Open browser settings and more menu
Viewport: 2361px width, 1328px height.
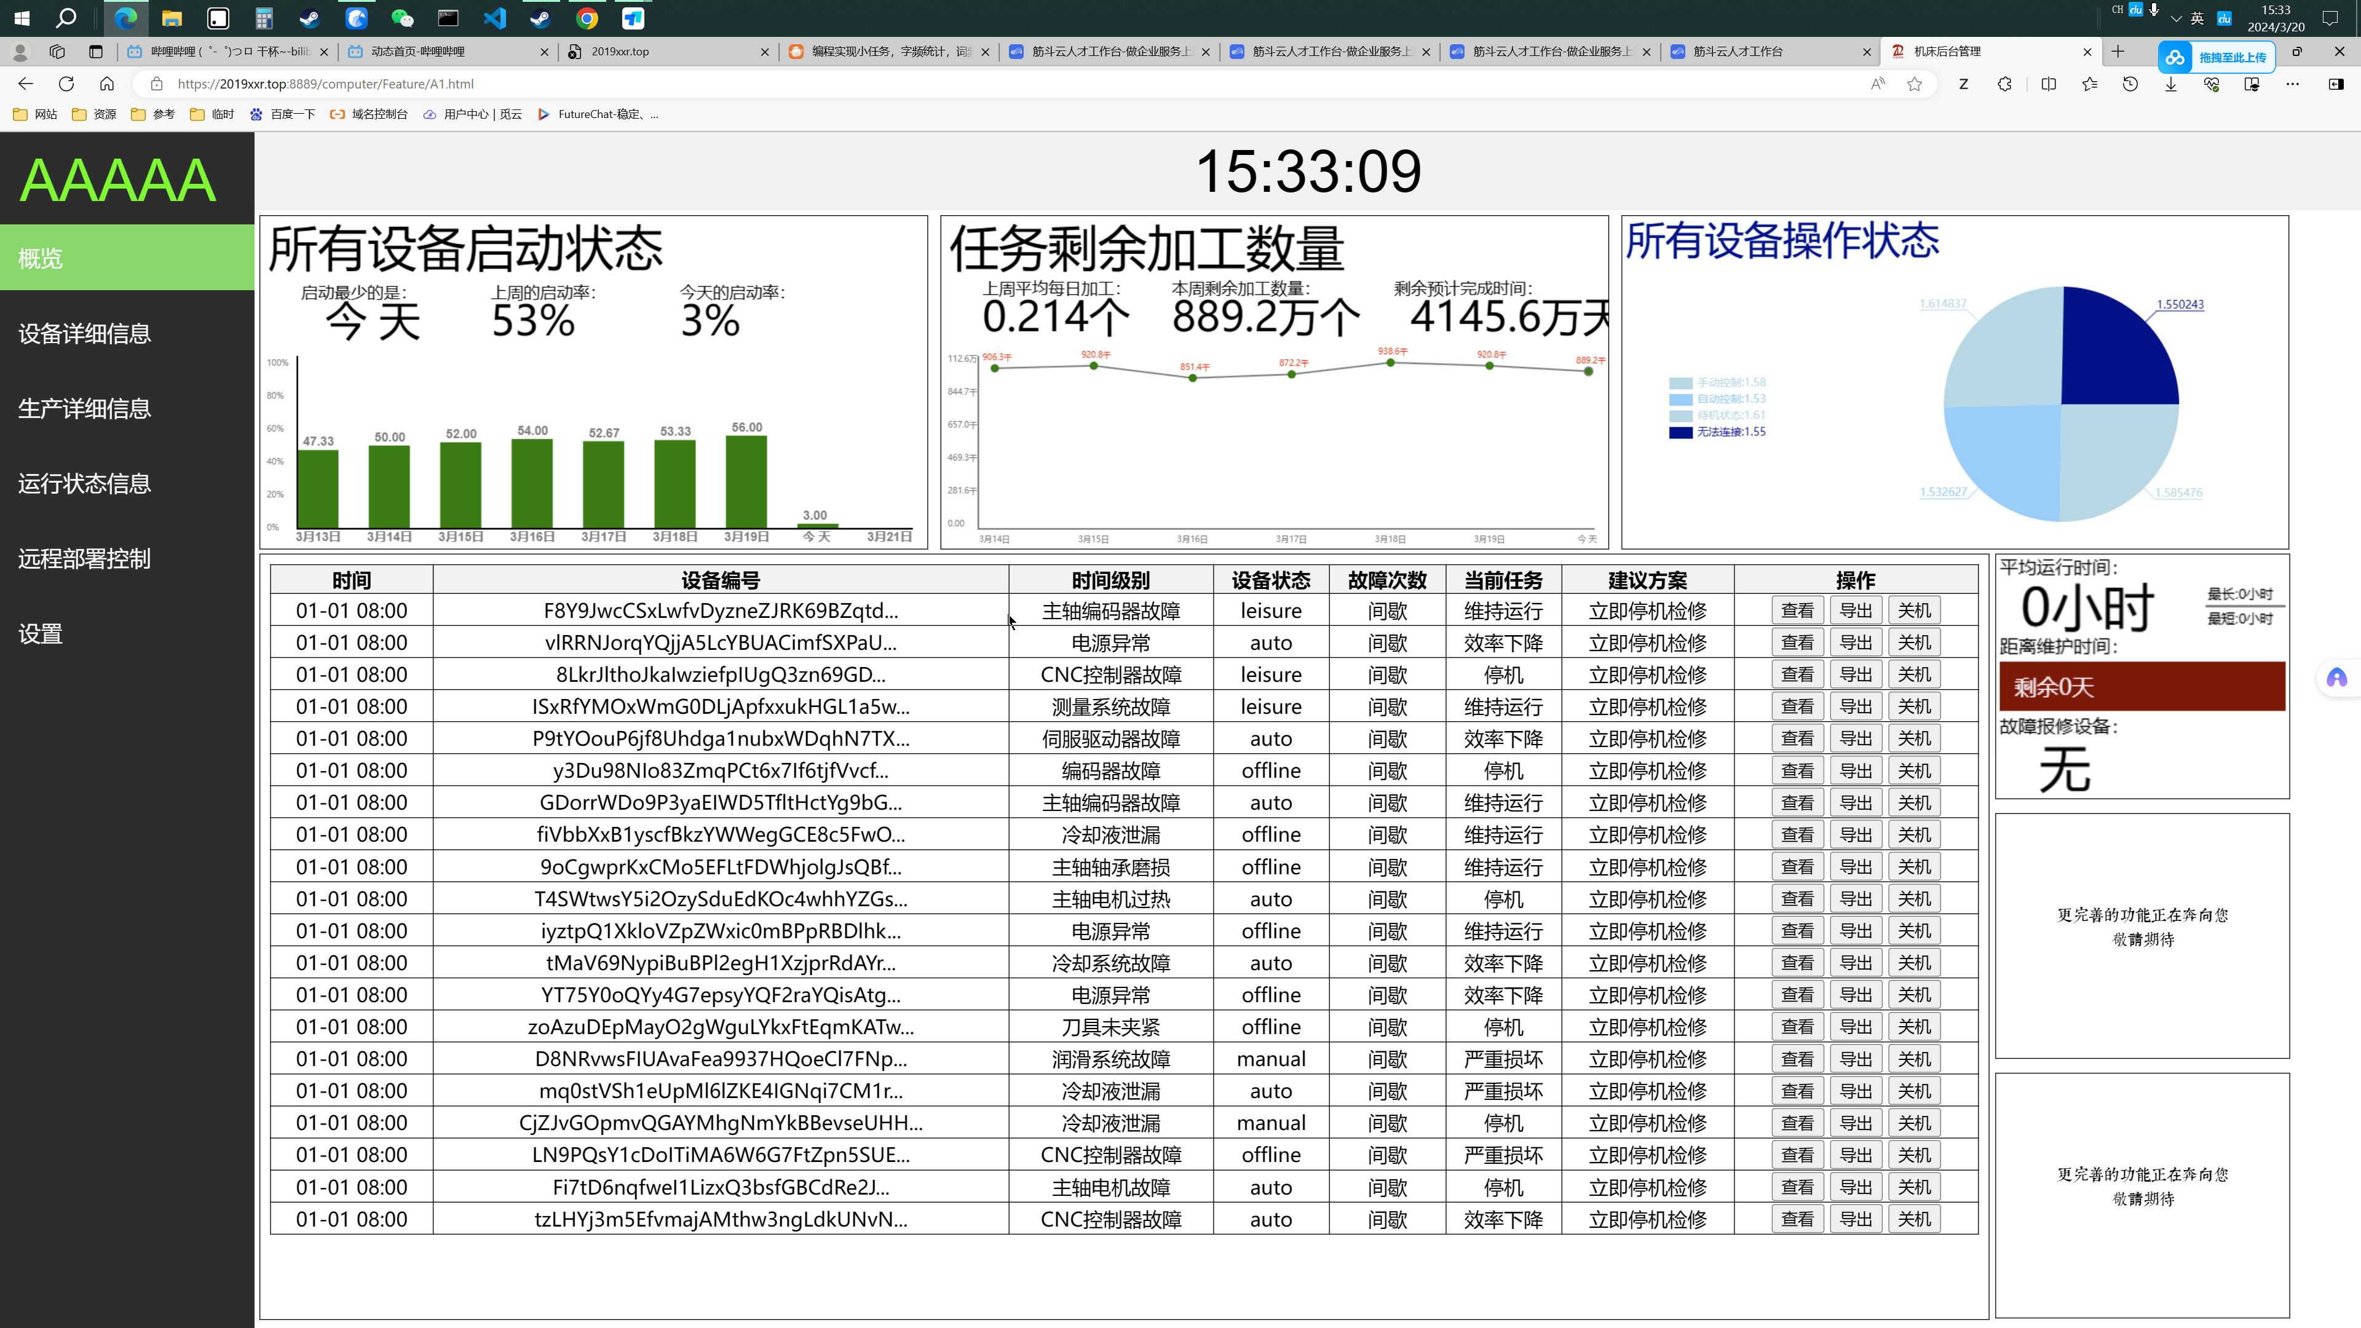point(2292,84)
